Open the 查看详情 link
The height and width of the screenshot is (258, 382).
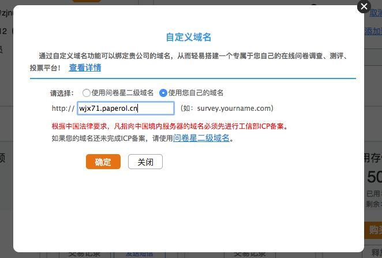(x=85, y=68)
